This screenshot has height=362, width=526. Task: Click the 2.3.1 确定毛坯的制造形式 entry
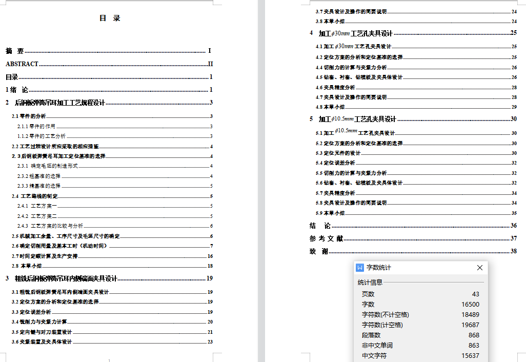(115, 166)
